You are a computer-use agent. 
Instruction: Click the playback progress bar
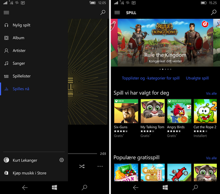click(x=82, y=154)
